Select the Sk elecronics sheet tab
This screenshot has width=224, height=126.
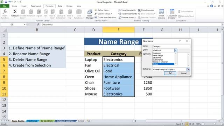[47, 121]
